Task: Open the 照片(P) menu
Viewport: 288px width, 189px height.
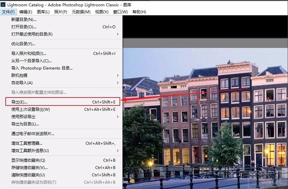Action: point(61,12)
